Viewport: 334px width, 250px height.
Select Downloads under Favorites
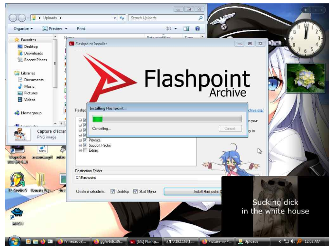point(33,53)
